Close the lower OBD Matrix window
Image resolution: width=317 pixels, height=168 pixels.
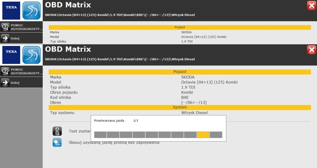[x=311, y=50]
